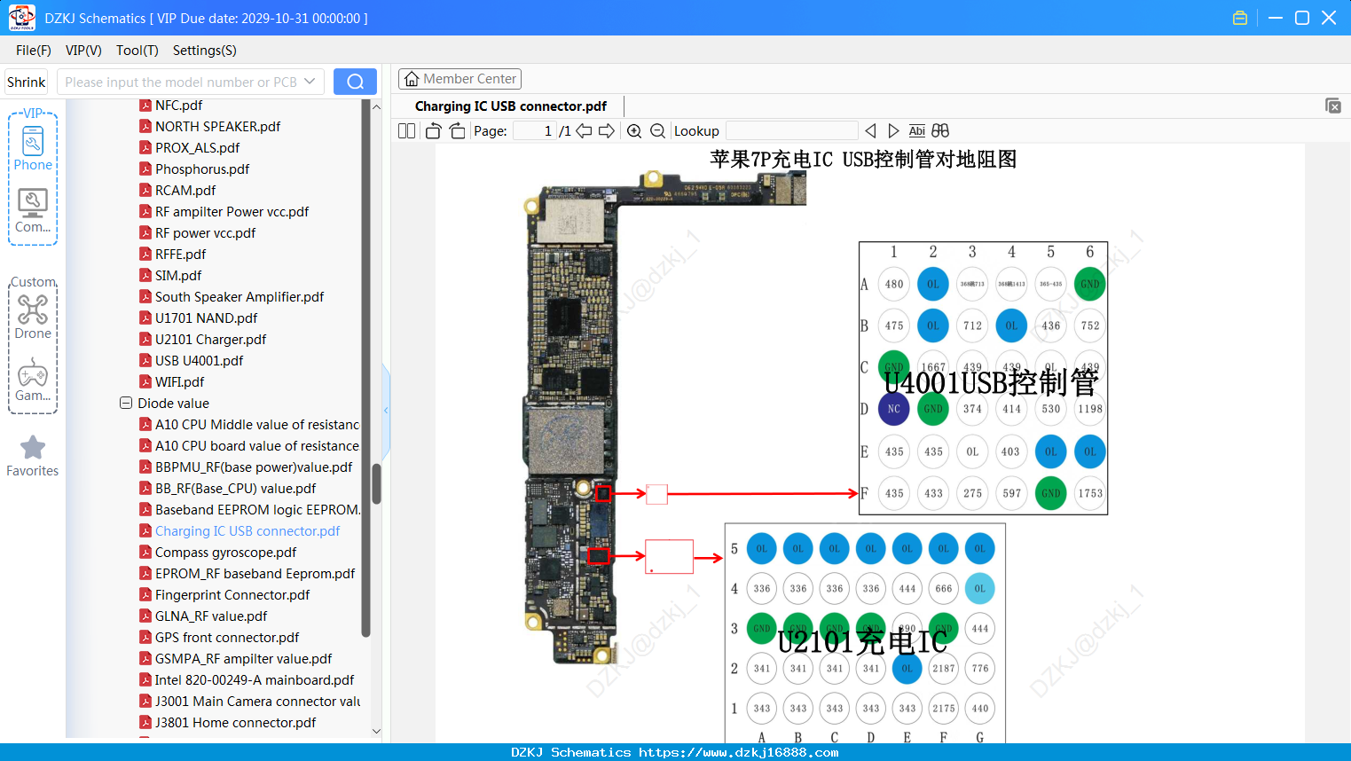Click the Lookup text field

[792, 131]
